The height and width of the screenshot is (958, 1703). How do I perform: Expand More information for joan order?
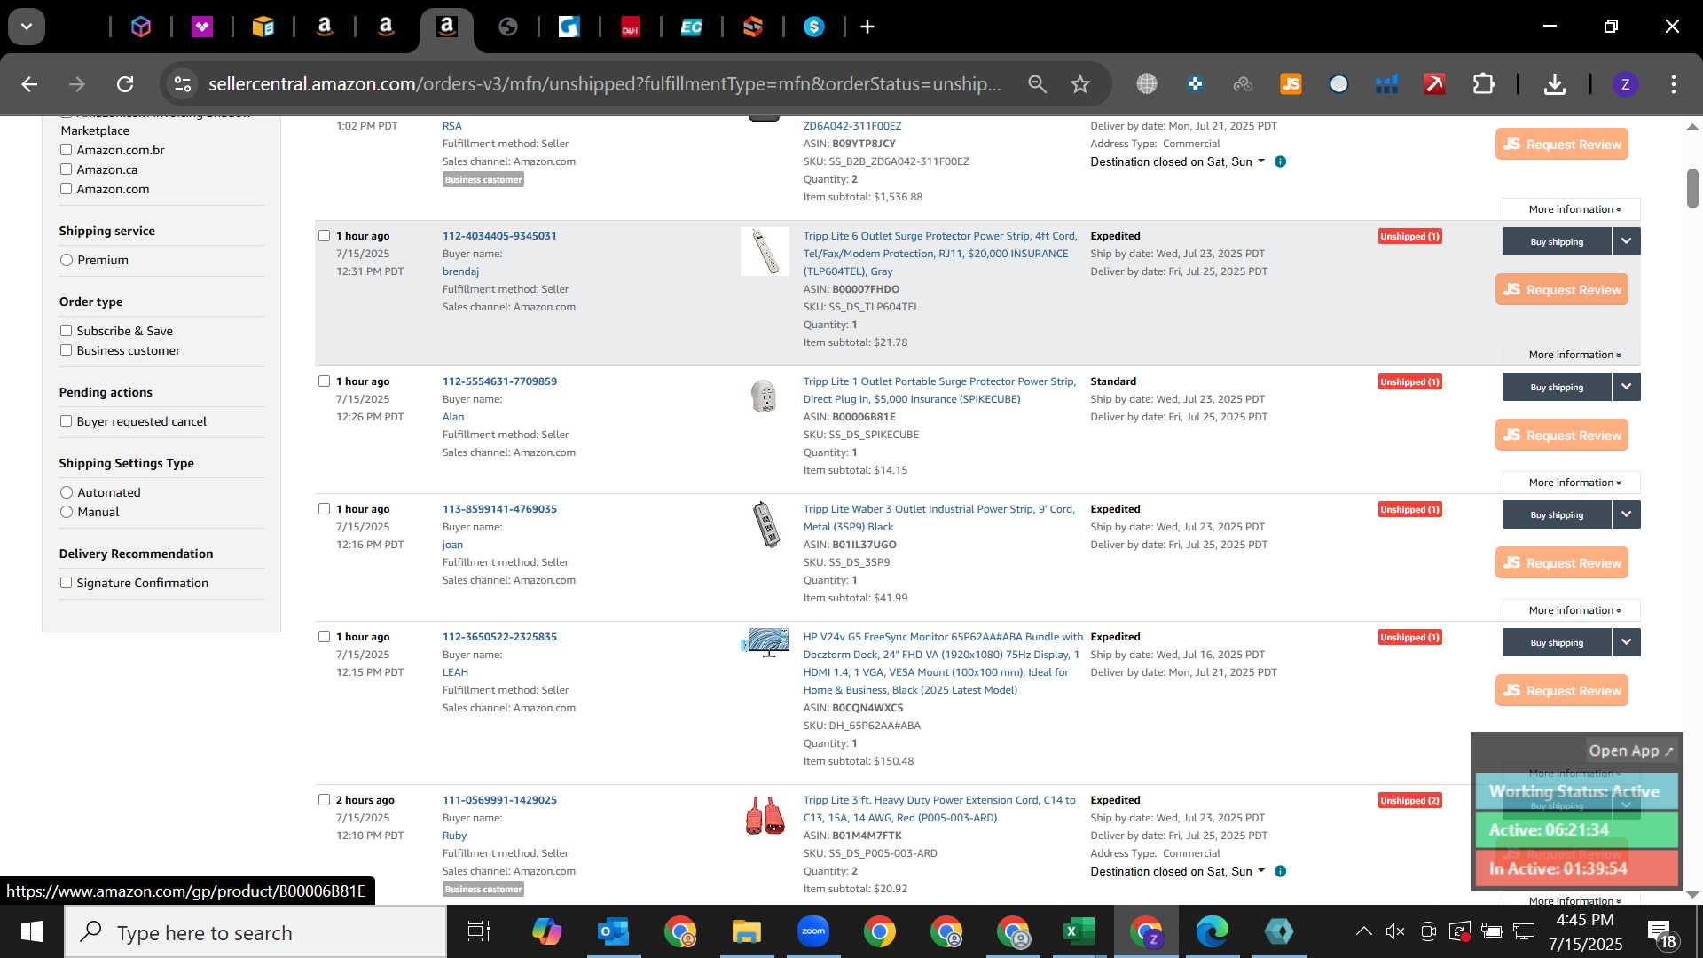point(1572,610)
